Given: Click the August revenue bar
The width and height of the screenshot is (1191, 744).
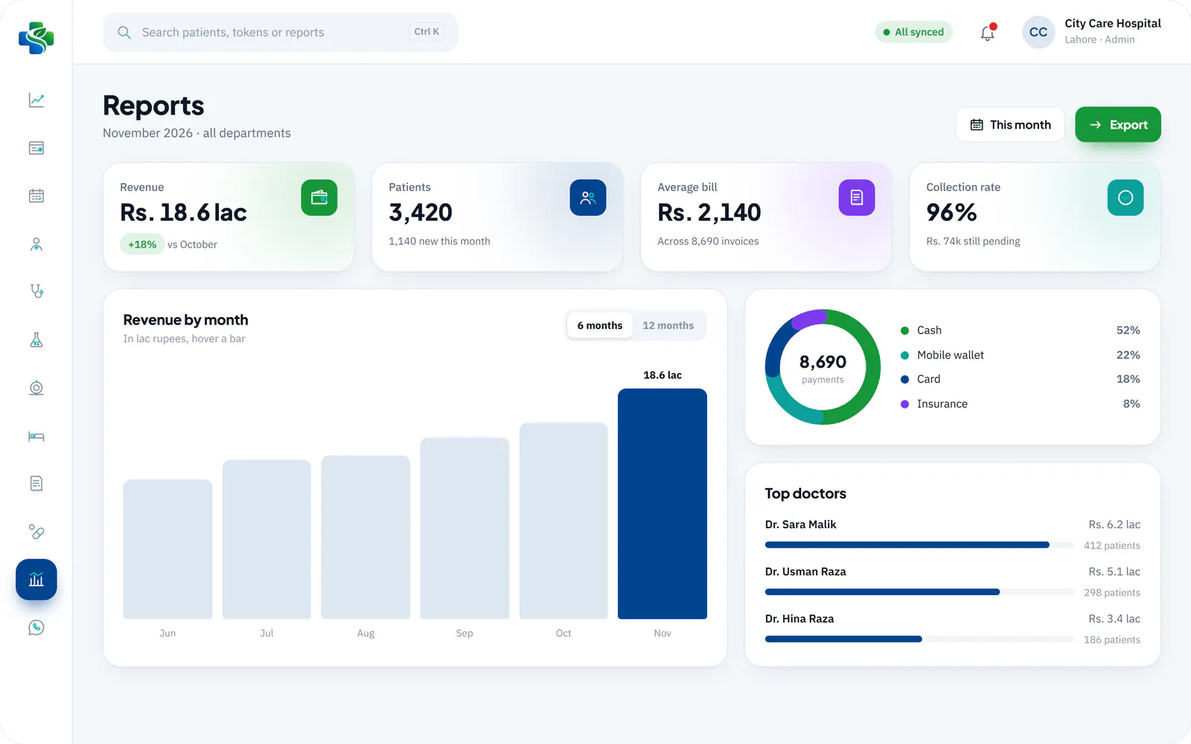Looking at the screenshot, I should point(365,537).
